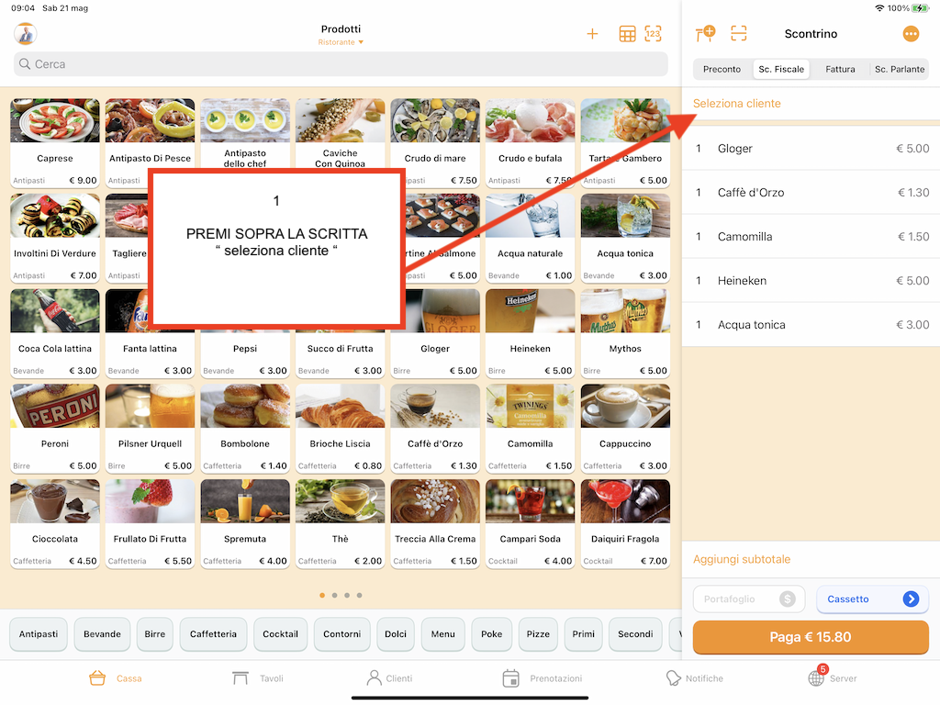Select the Camomilla receipt line
This screenshot has height=705, width=940.
(x=811, y=236)
